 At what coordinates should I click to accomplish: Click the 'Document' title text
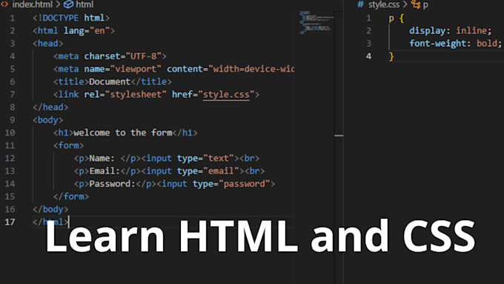coord(110,82)
